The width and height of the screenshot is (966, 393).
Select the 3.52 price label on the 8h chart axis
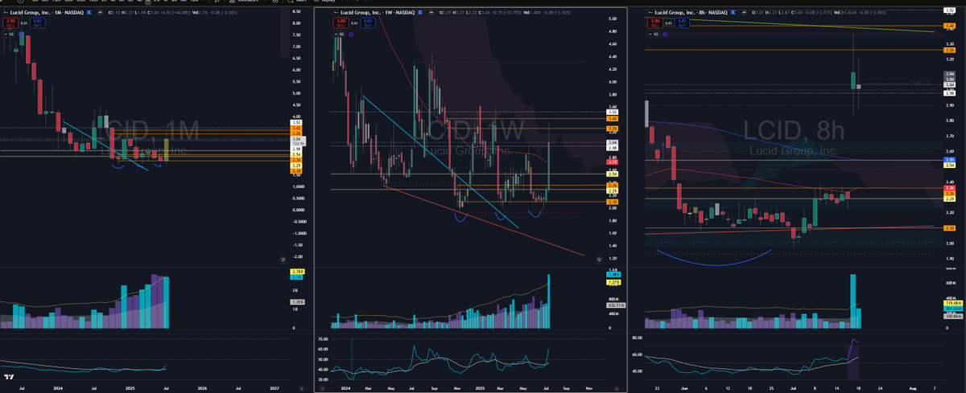point(950,10)
